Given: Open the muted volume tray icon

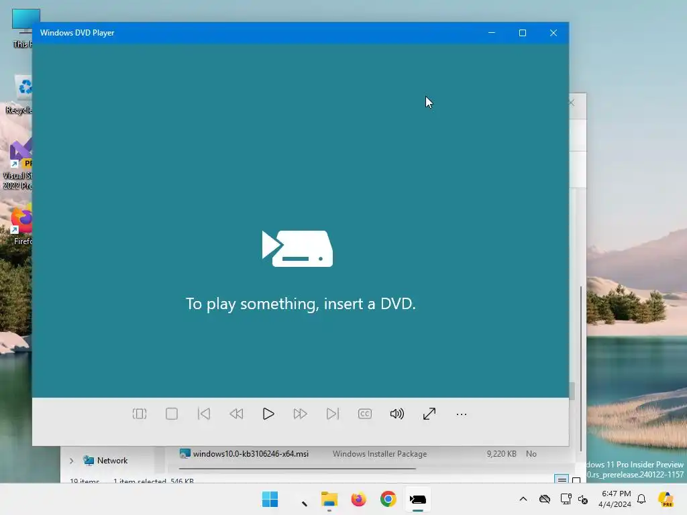Looking at the screenshot, I should click(x=583, y=499).
